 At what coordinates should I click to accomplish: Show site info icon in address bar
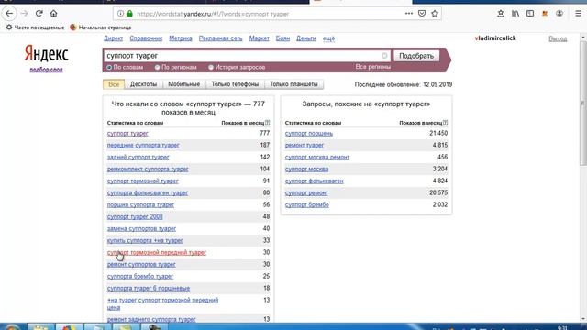[120, 14]
